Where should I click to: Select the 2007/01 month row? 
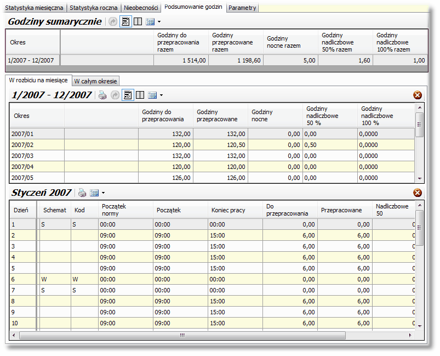coord(212,134)
